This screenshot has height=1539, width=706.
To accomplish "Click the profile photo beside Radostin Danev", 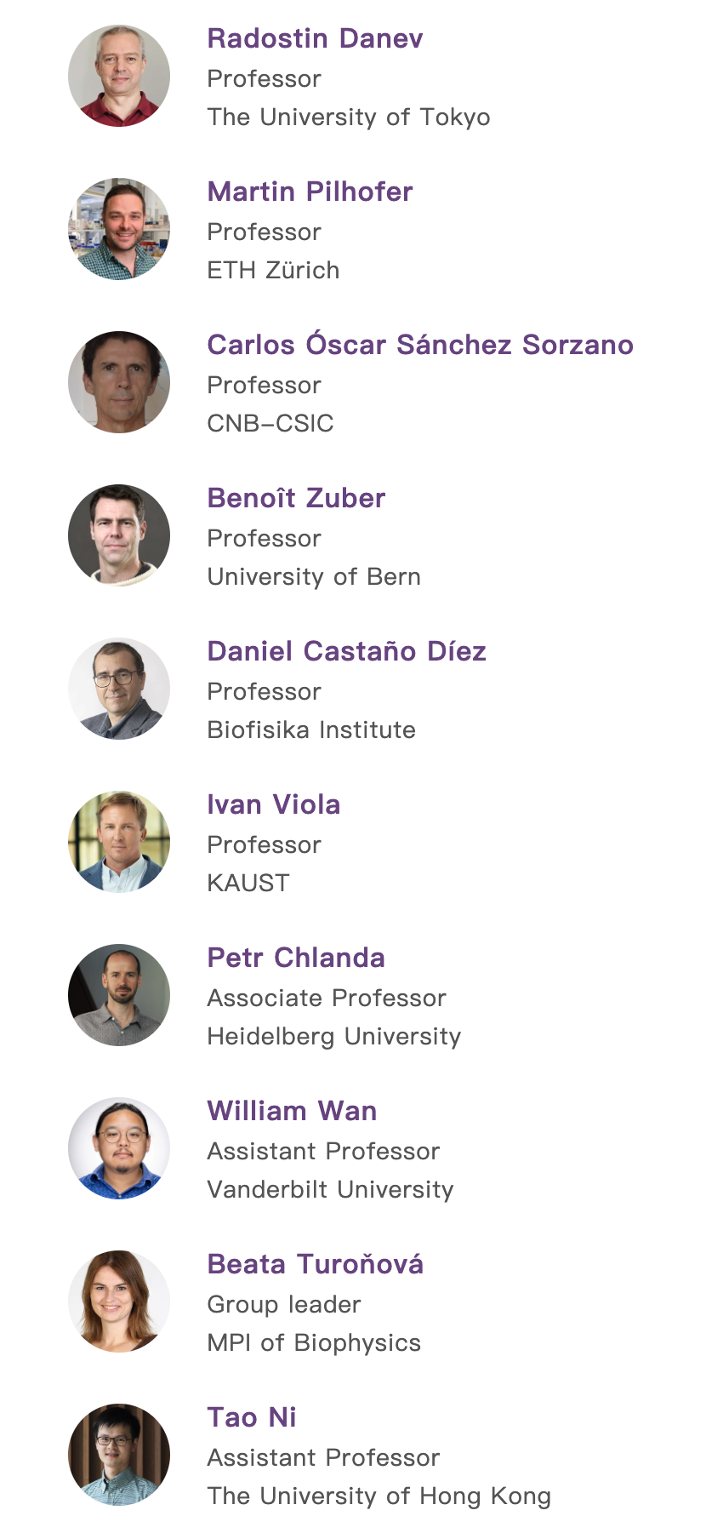I will [119, 76].
